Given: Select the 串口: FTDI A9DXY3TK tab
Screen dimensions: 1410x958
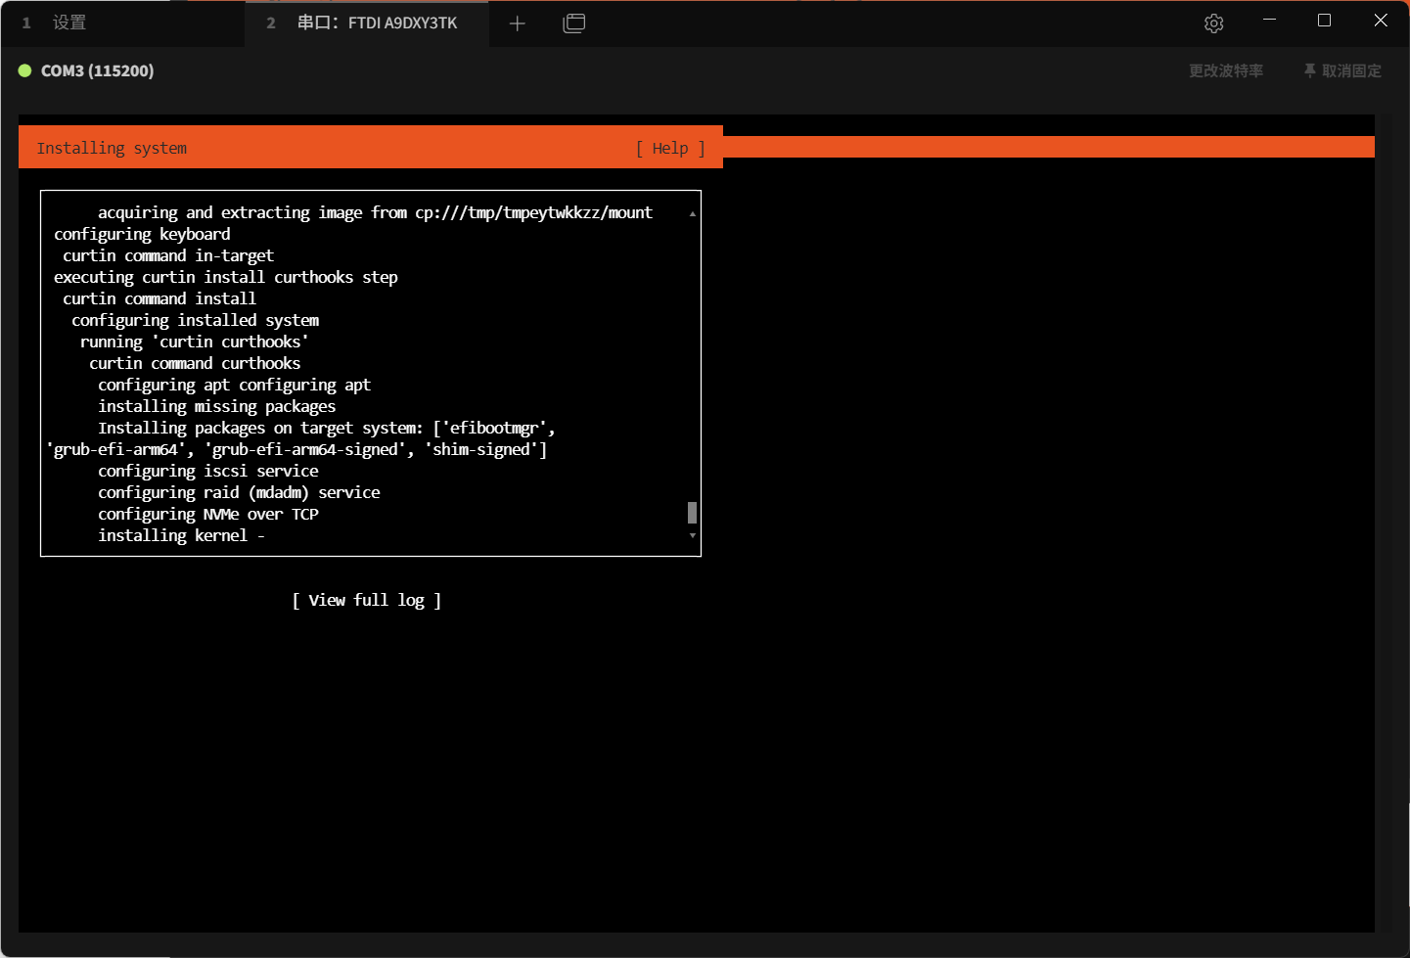Looking at the screenshot, I should coord(377,23).
